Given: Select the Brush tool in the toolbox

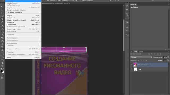Looking at the screenshot, I should pyautogui.click(x=2, y=28).
